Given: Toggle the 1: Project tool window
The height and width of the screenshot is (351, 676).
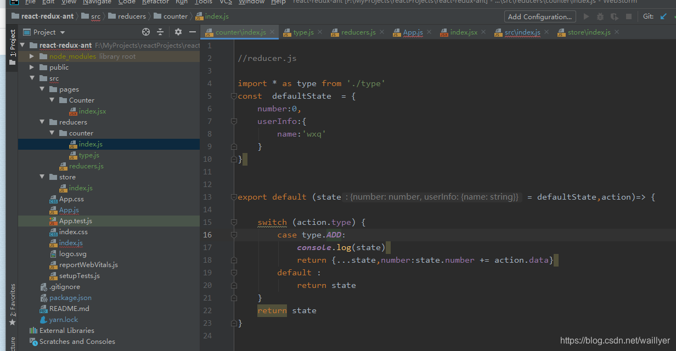Looking at the screenshot, I should click(x=12, y=48).
